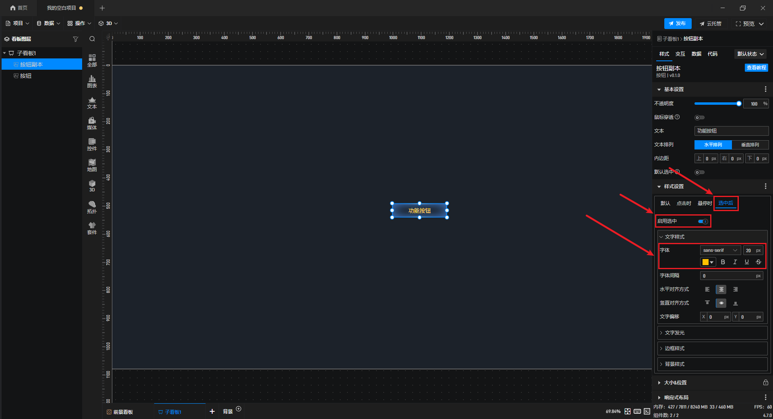Open the sans-serif font dropdown
773x419 pixels.
(x=720, y=250)
